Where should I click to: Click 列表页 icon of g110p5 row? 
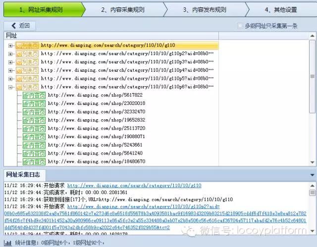click(x=27, y=79)
